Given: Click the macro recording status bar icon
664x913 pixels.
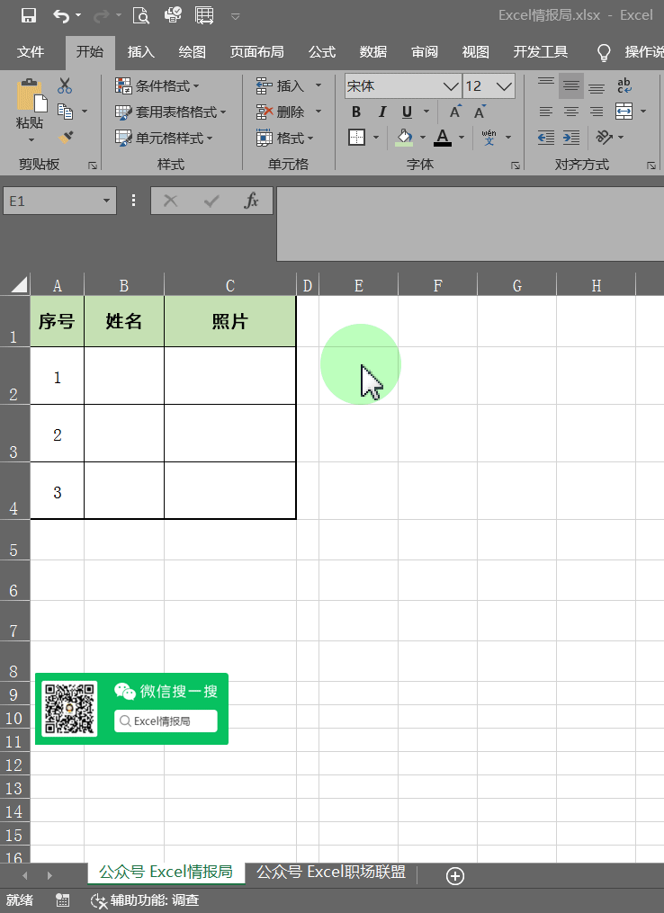Looking at the screenshot, I should [x=63, y=900].
